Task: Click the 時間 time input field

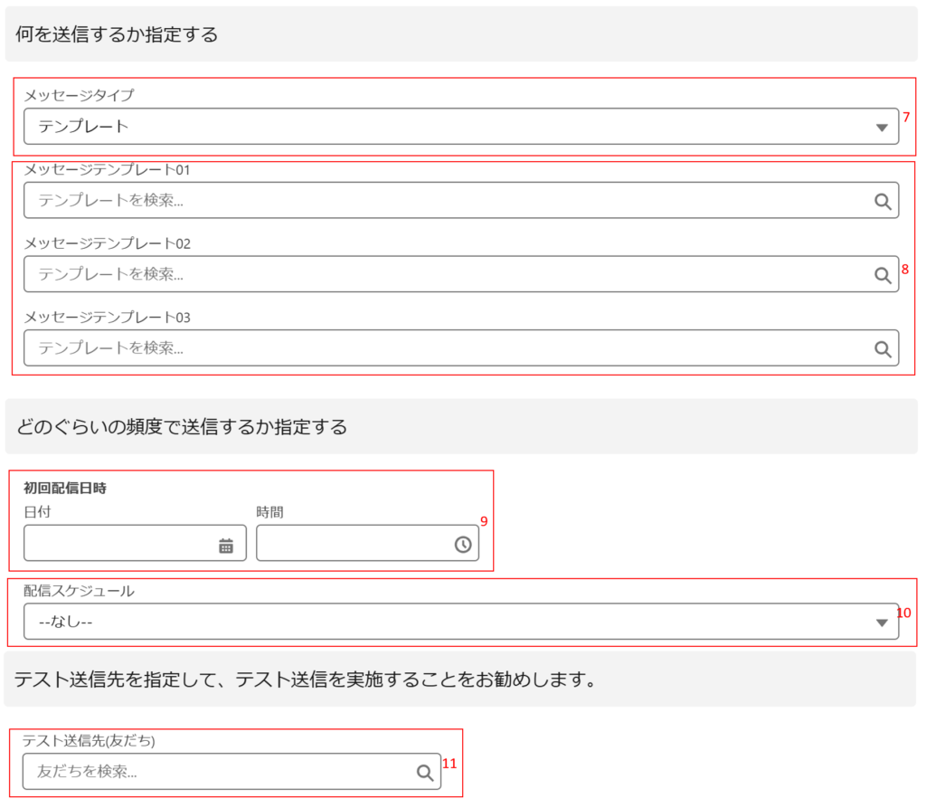Action: pos(353,544)
